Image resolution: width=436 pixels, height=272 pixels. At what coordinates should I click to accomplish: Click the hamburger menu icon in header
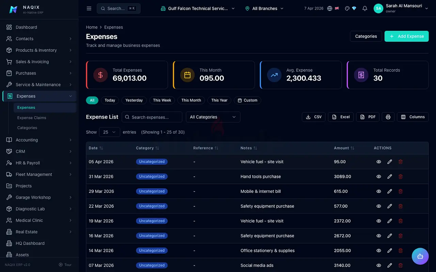click(89, 8)
